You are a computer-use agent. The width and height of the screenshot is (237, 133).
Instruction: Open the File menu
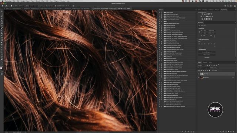[14, 1]
